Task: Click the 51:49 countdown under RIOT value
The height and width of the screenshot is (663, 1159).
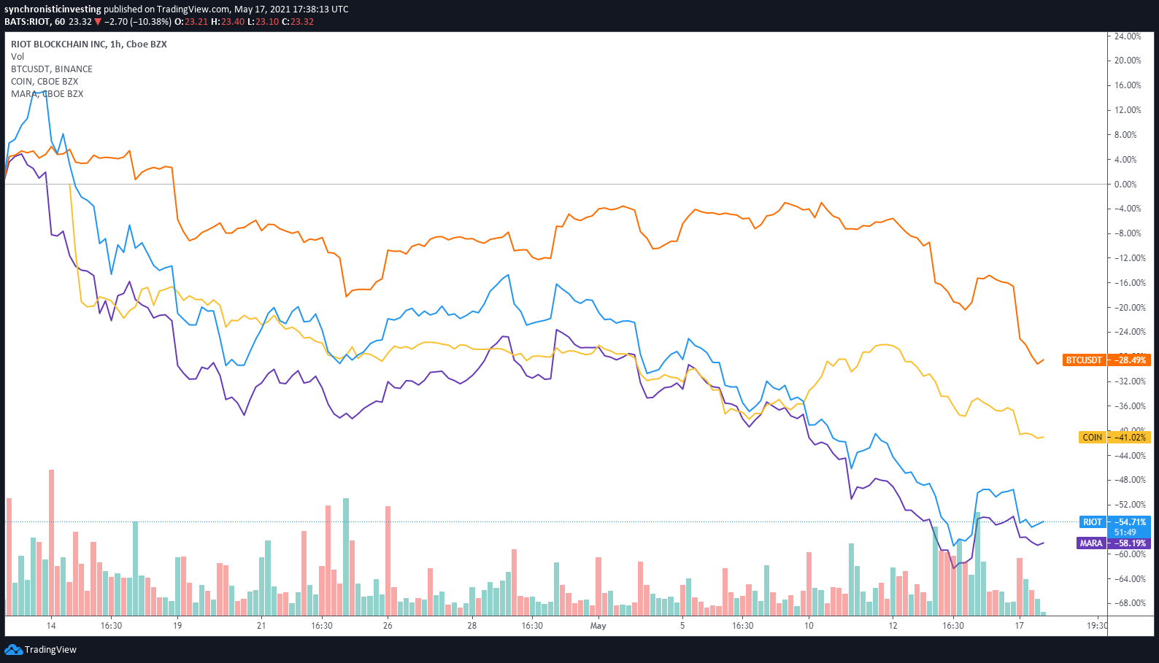Action: pos(1125,532)
